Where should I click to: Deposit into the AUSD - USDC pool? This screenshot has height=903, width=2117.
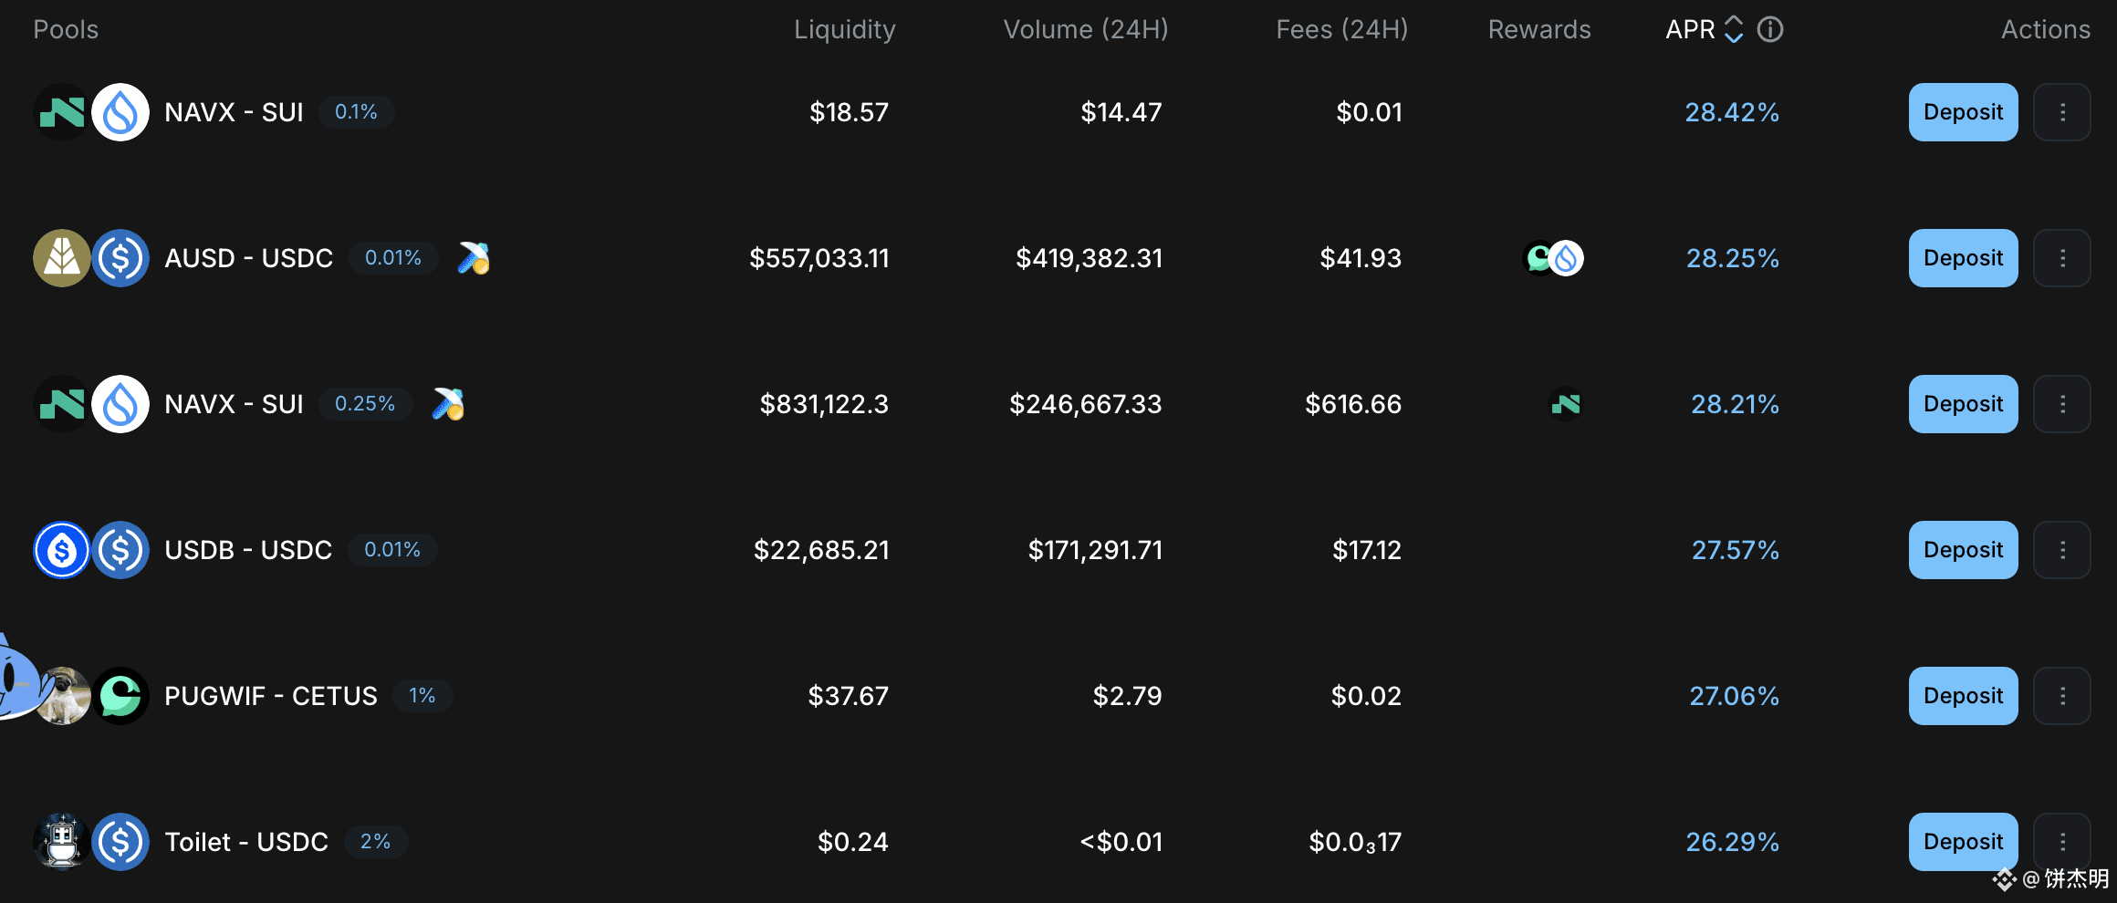[x=1963, y=258]
